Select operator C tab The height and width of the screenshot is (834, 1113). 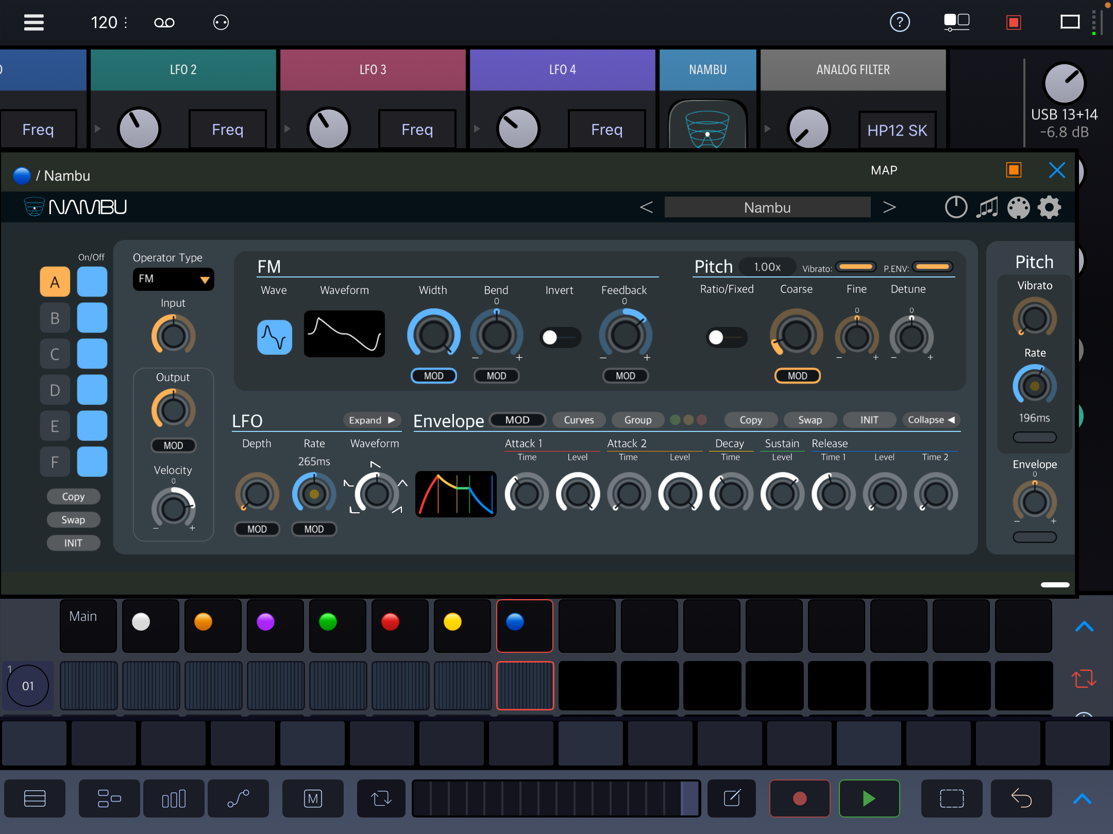pos(55,354)
